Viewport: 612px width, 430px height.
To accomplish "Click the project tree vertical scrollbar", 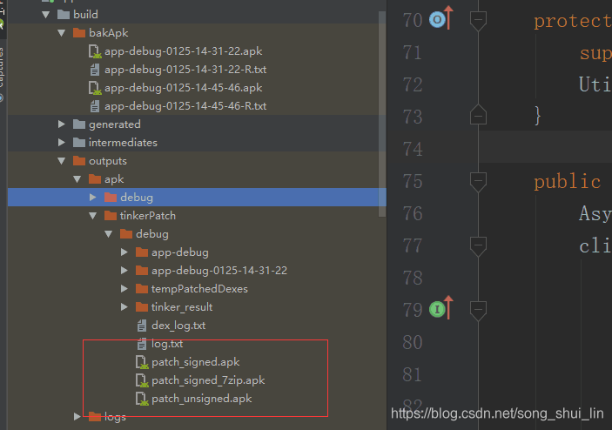I will 382,113.
